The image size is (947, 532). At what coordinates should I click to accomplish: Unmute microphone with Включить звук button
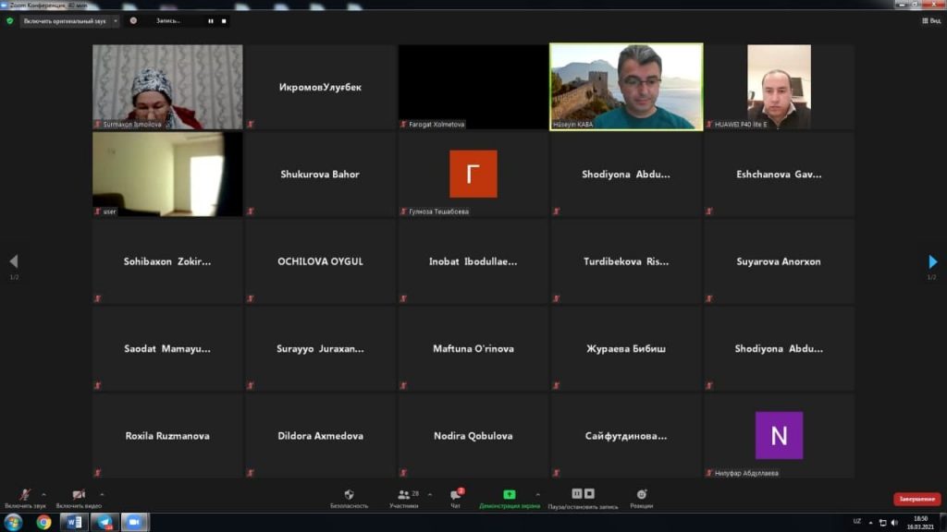pyautogui.click(x=25, y=497)
